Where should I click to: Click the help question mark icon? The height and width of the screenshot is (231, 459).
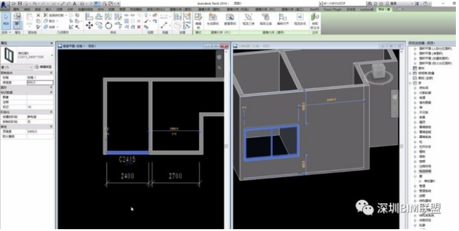[x=425, y=4]
